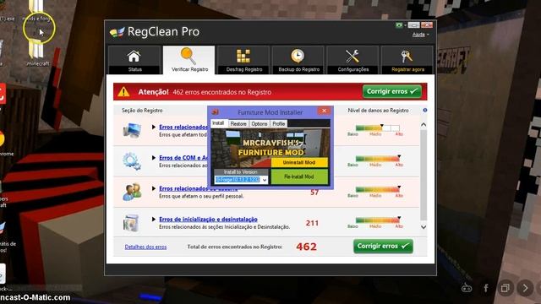Click the 462 total errors value
This screenshot has height=304, width=541.
point(306,247)
